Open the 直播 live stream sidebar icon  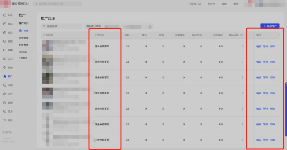point(5,50)
